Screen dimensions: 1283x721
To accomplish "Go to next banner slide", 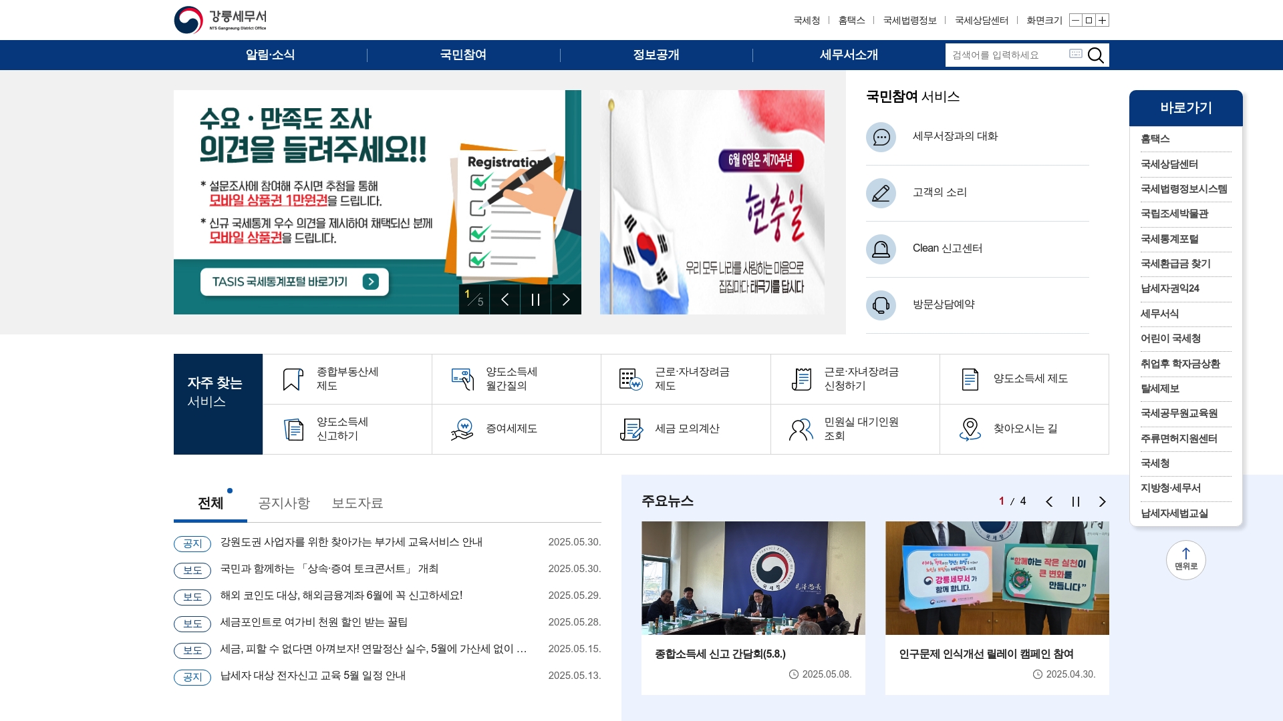I will click(566, 299).
